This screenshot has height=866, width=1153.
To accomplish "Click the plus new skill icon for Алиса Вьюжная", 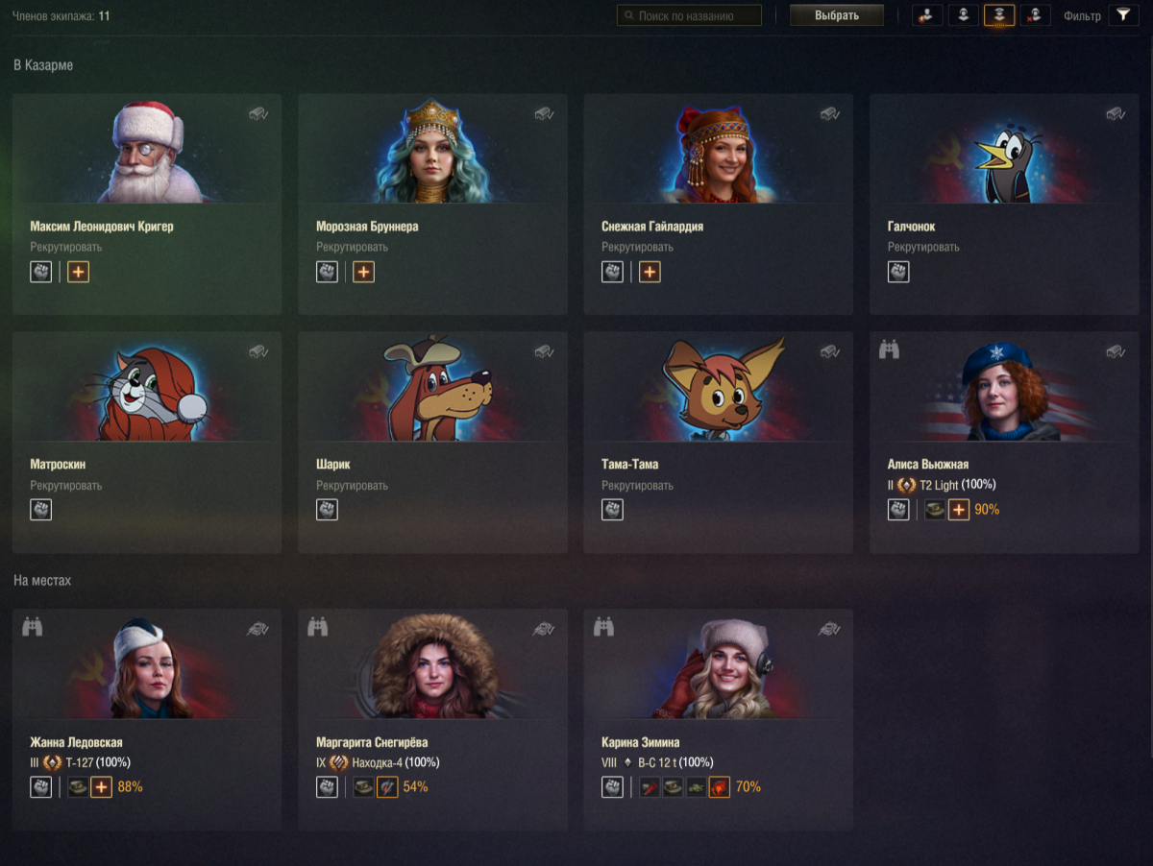I will (959, 510).
